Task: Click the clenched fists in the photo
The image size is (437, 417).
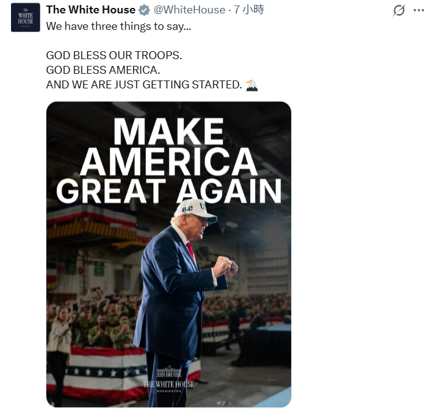Action: 225,266
